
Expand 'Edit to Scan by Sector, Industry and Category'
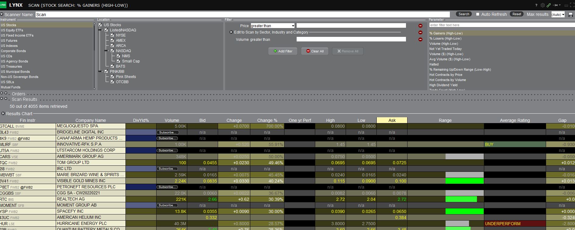[231, 32]
